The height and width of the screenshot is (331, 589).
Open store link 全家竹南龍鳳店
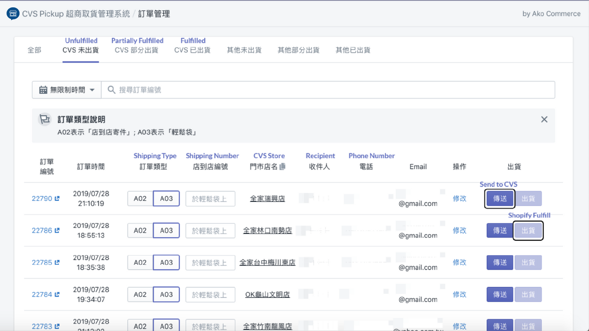(267, 326)
